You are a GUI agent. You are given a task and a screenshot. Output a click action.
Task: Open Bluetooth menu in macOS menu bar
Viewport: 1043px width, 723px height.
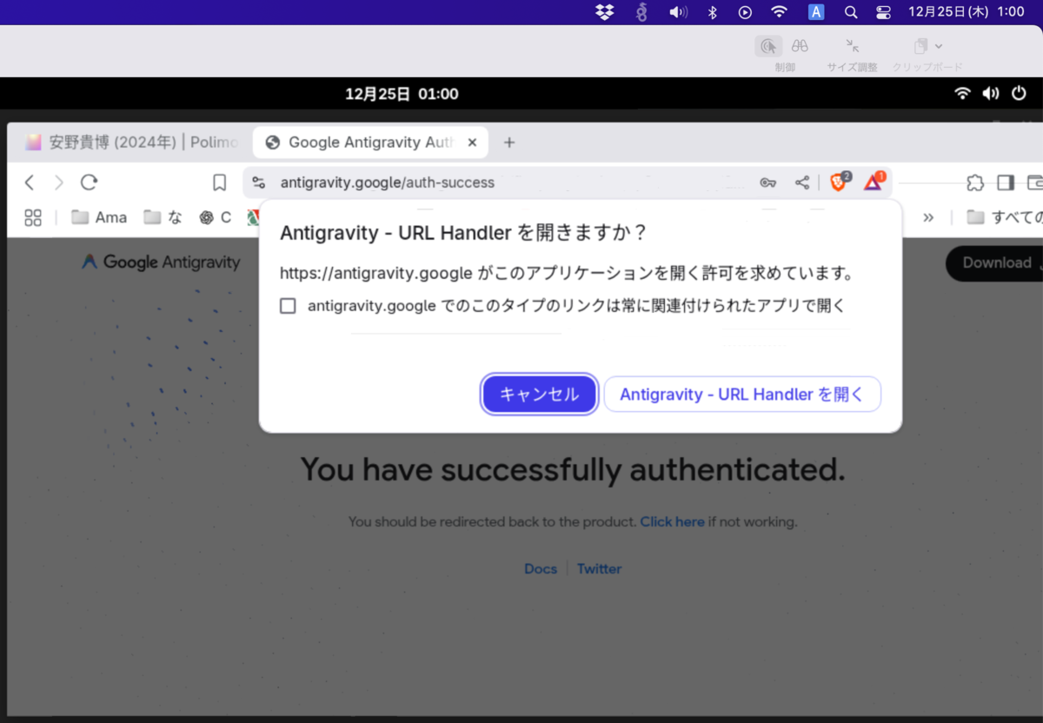(x=712, y=12)
